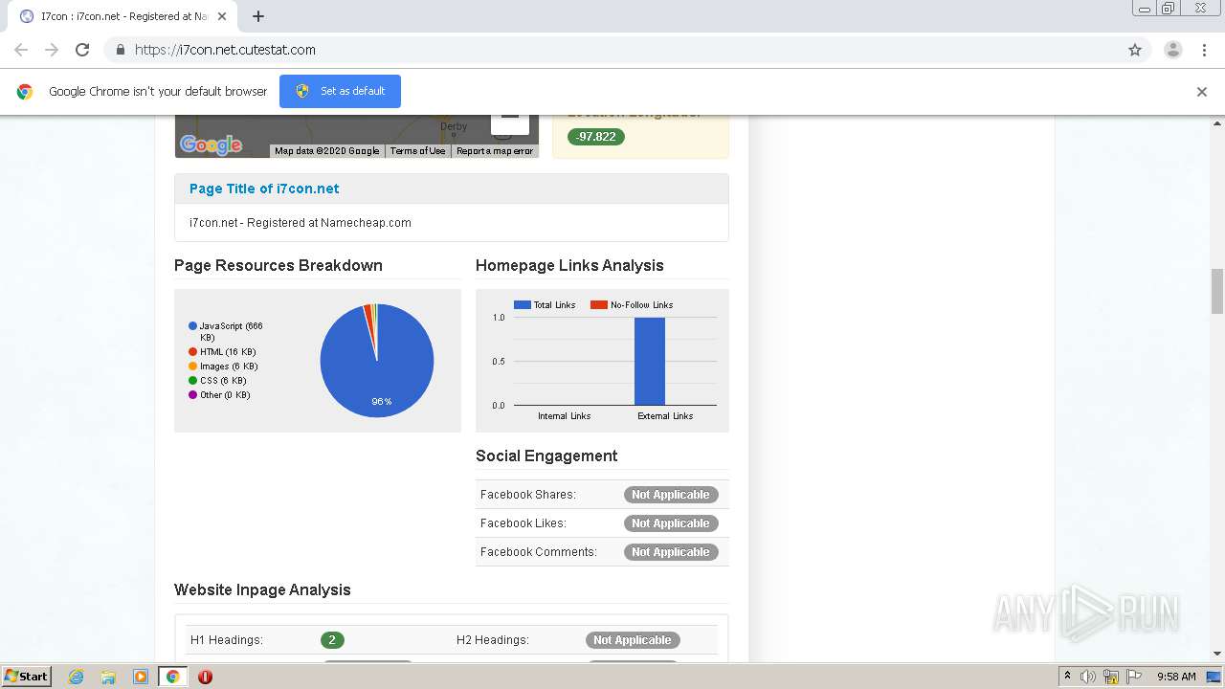Click the scrollbar down arrow
The image size is (1225, 689).
coord(1217,654)
